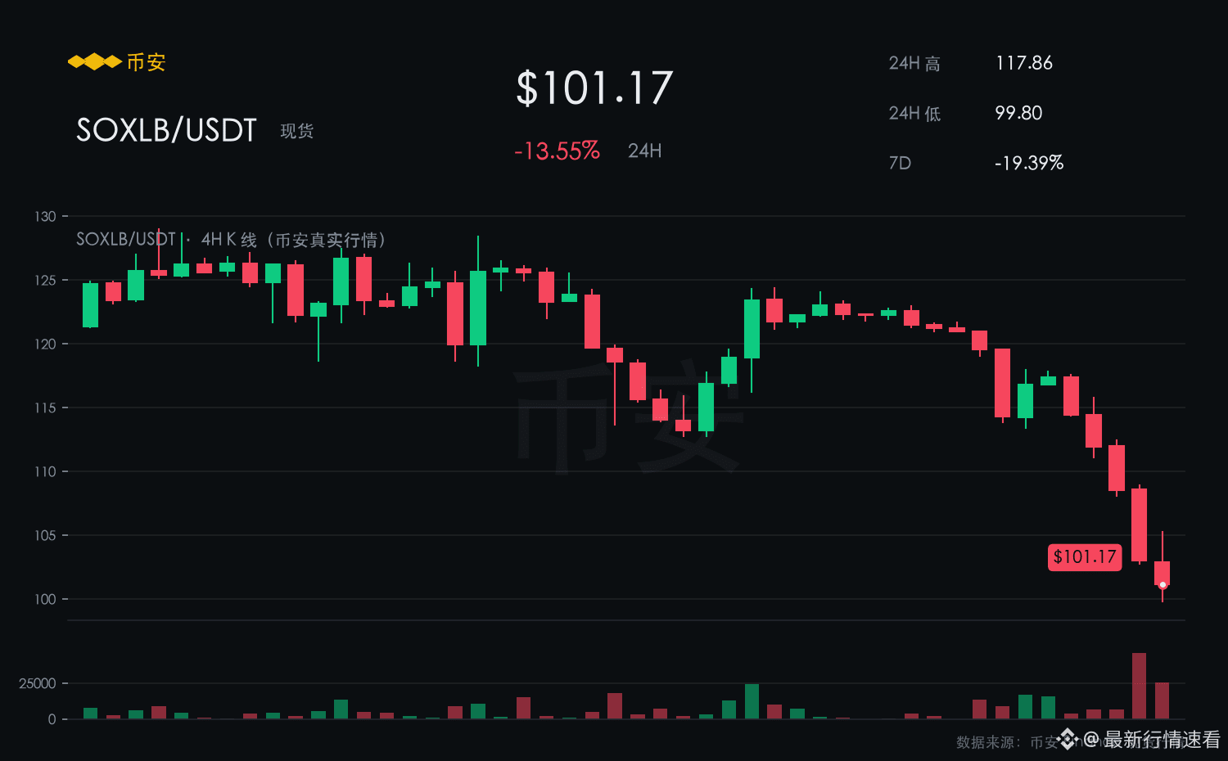Viewport: 1228px width, 761px height.
Task: Select the SOXLB/USDT pair title
Action: (x=166, y=130)
